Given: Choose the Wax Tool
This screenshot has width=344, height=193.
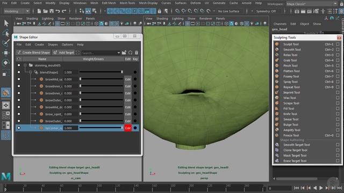Looking at the screenshot, I should click(289, 98).
